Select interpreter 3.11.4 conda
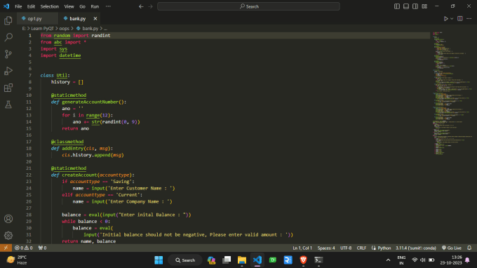Screen dimensions: 477x268 point(416,248)
